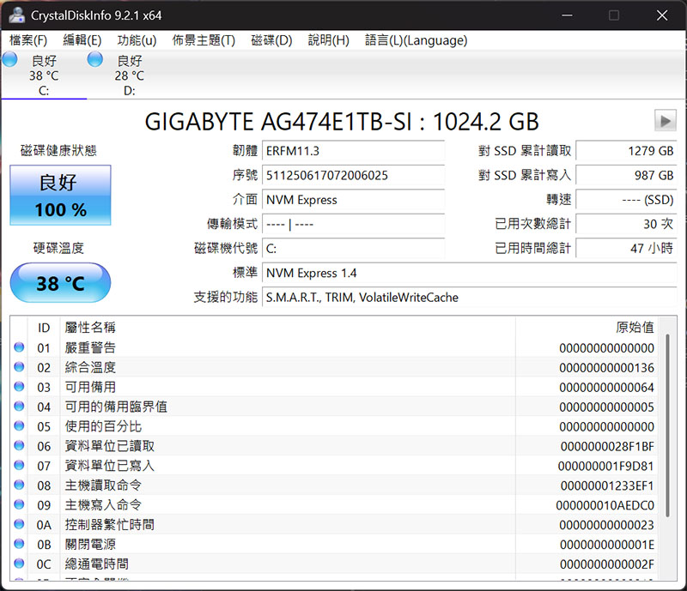
Task: Select the C: drive status orb
Action: pyautogui.click(x=9, y=59)
